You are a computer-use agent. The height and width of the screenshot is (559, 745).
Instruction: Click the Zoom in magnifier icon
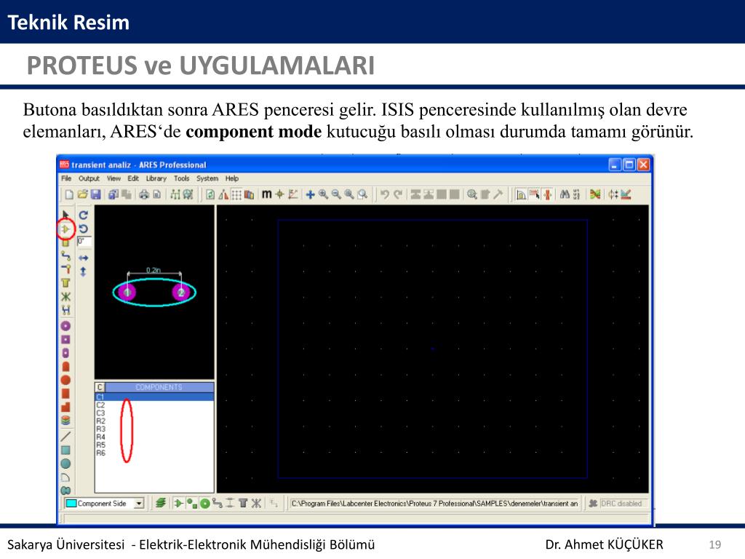click(323, 194)
